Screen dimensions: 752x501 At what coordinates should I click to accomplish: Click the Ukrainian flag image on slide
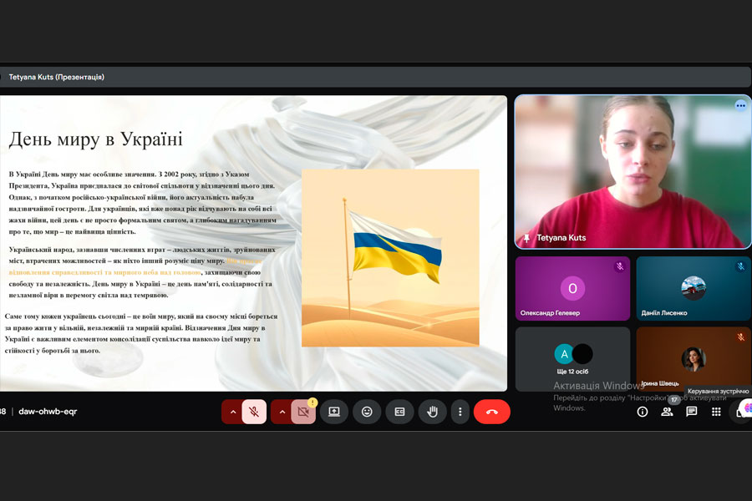click(390, 257)
